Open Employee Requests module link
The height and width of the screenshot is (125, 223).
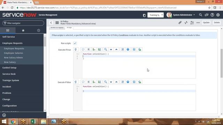[x=14, y=49]
